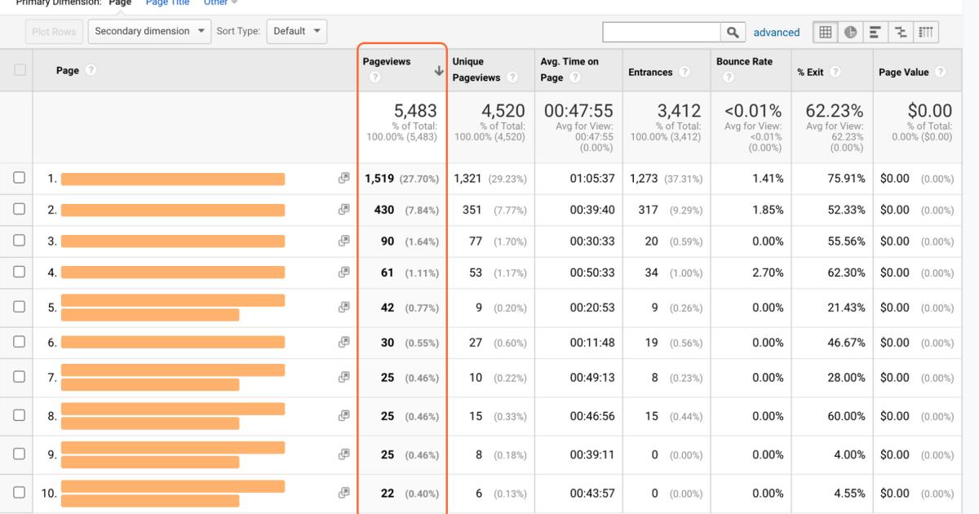
Task: Check the row 8 checkbox
Action: coord(19,415)
